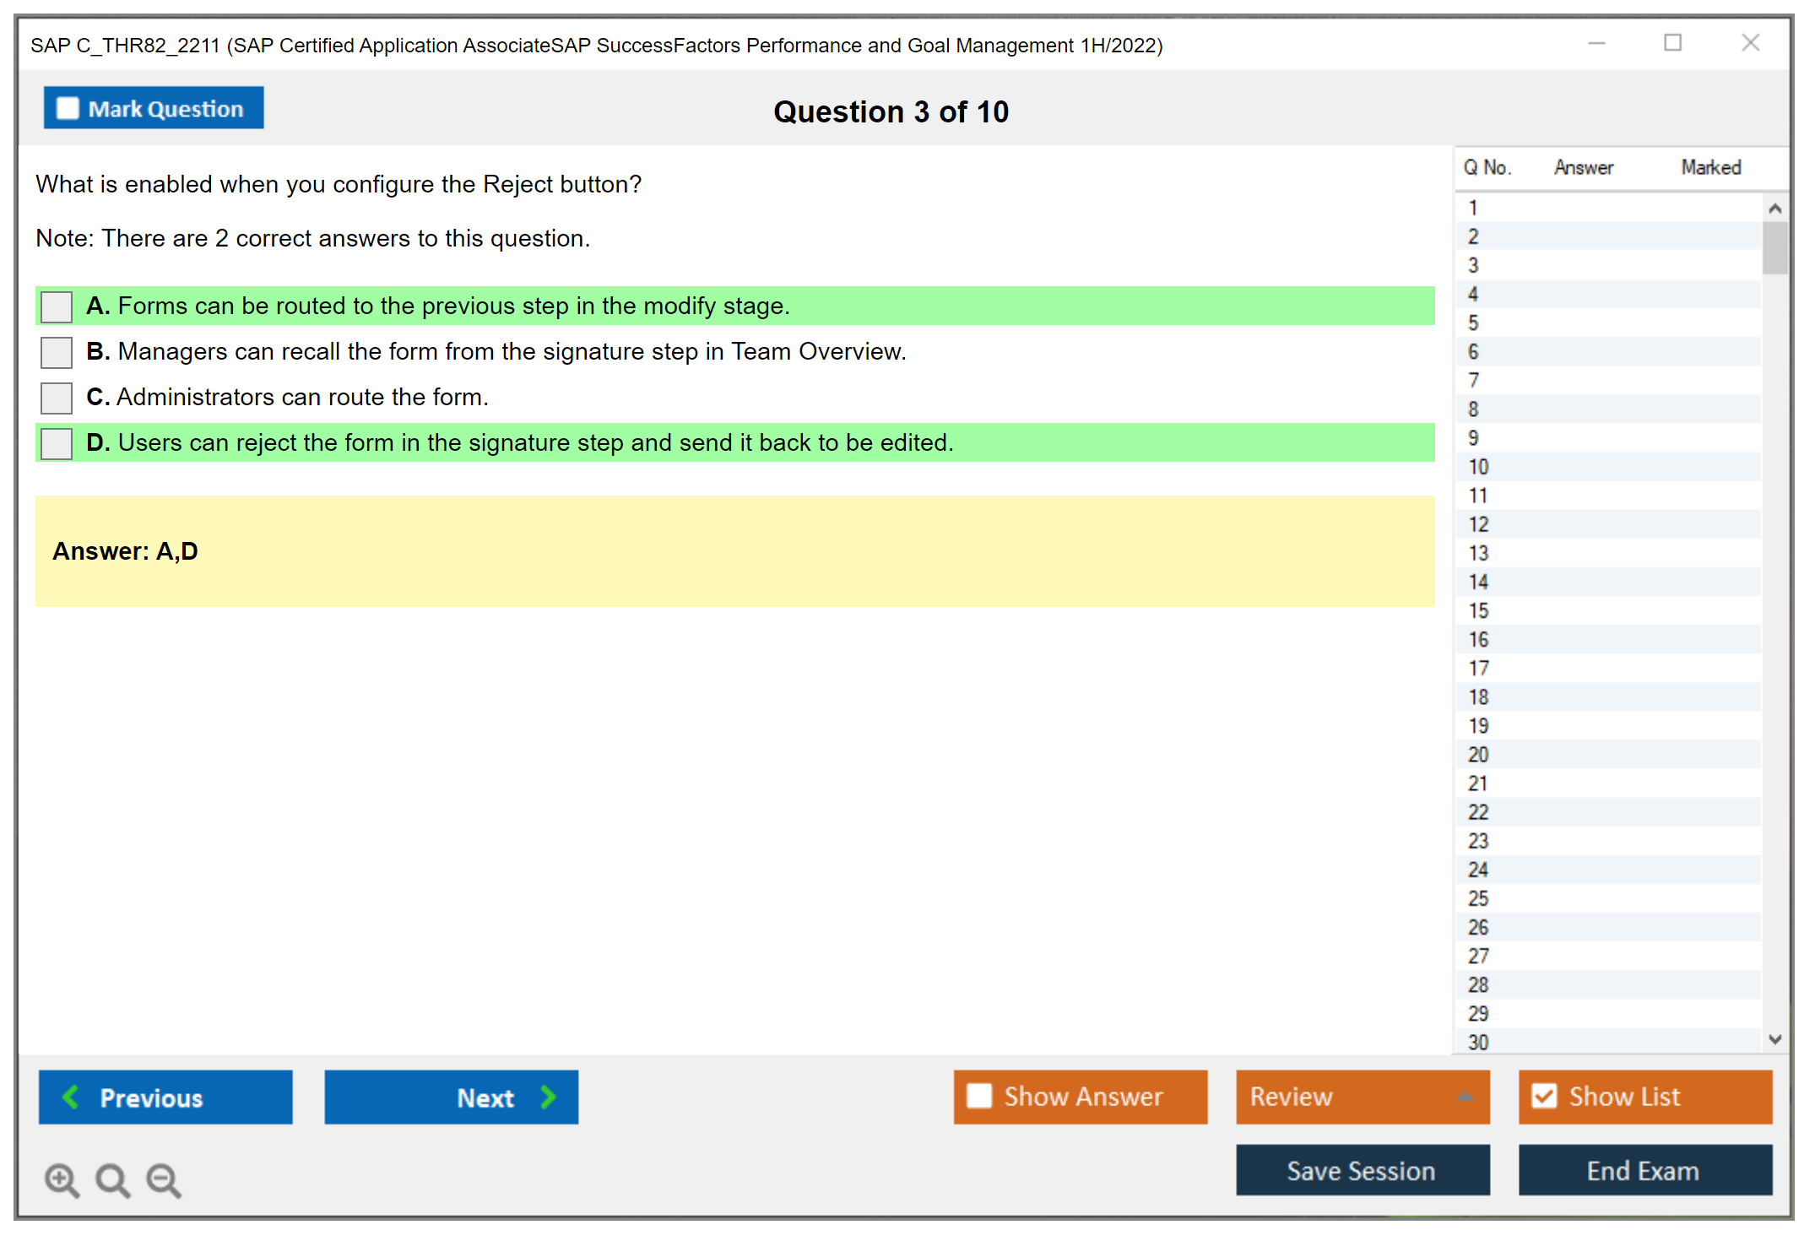Click the reset zoom magnifier icon
The height and width of the screenshot is (1241, 1815).
111,1179
